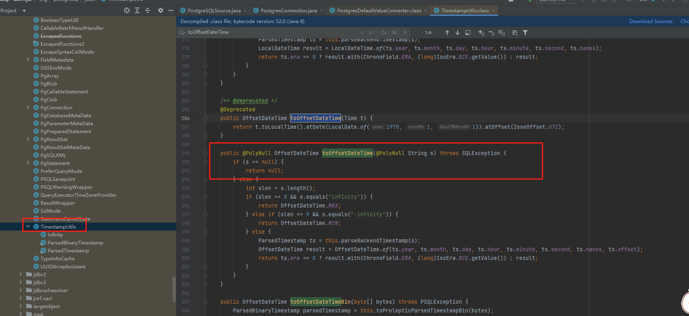Switch to PostgresDefaultValueConverter.class tab
This screenshot has height=316, width=689.
point(379,10)
